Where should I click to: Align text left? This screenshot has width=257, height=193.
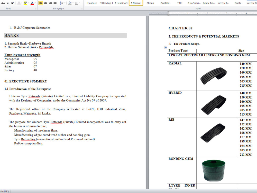41,3
